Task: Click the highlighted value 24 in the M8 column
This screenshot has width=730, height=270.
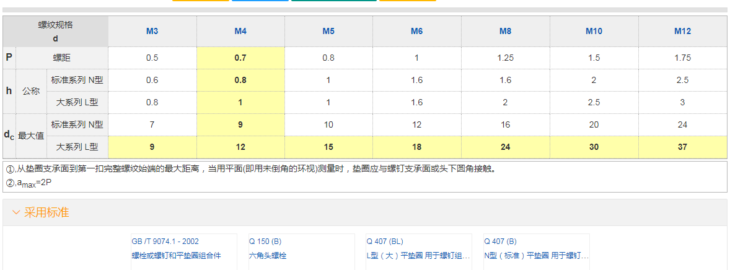Action: (x=505, y=147)
